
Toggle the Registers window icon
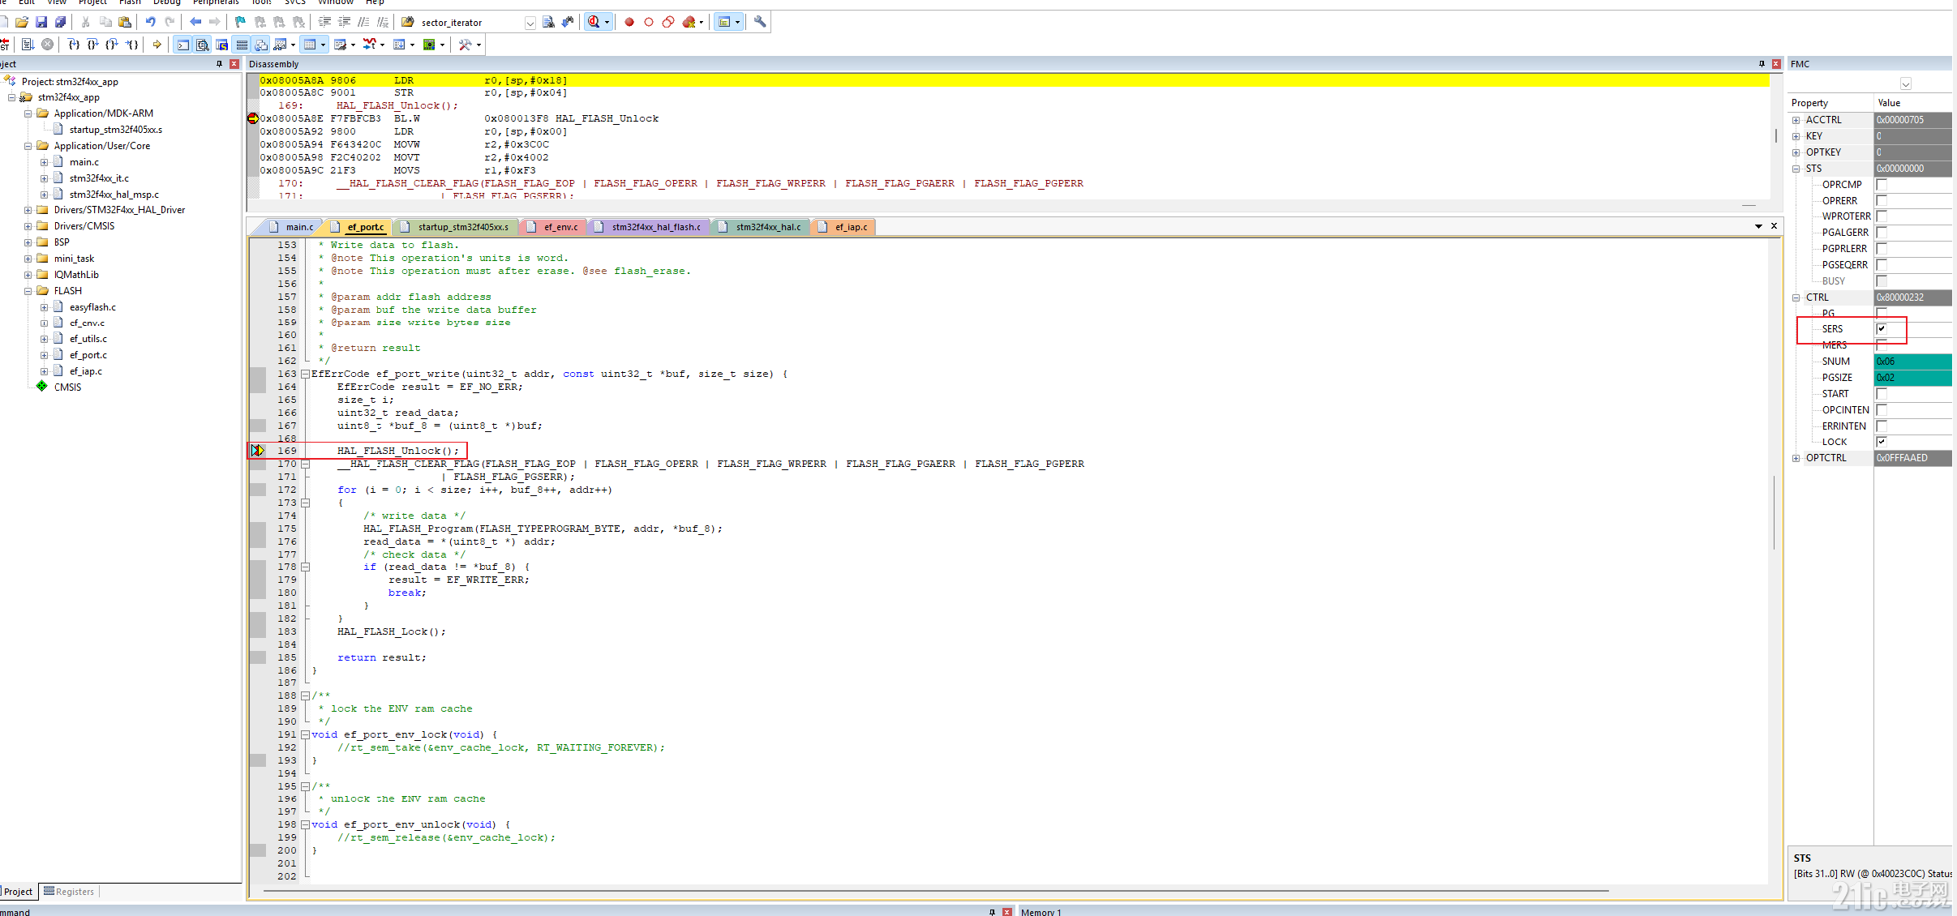(242, 45)
